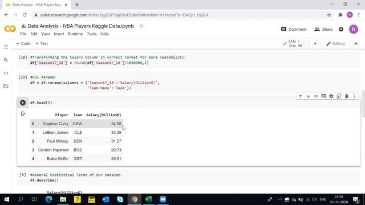
Task: Collapse the header with chevron
Action: [x=356, y=44]
